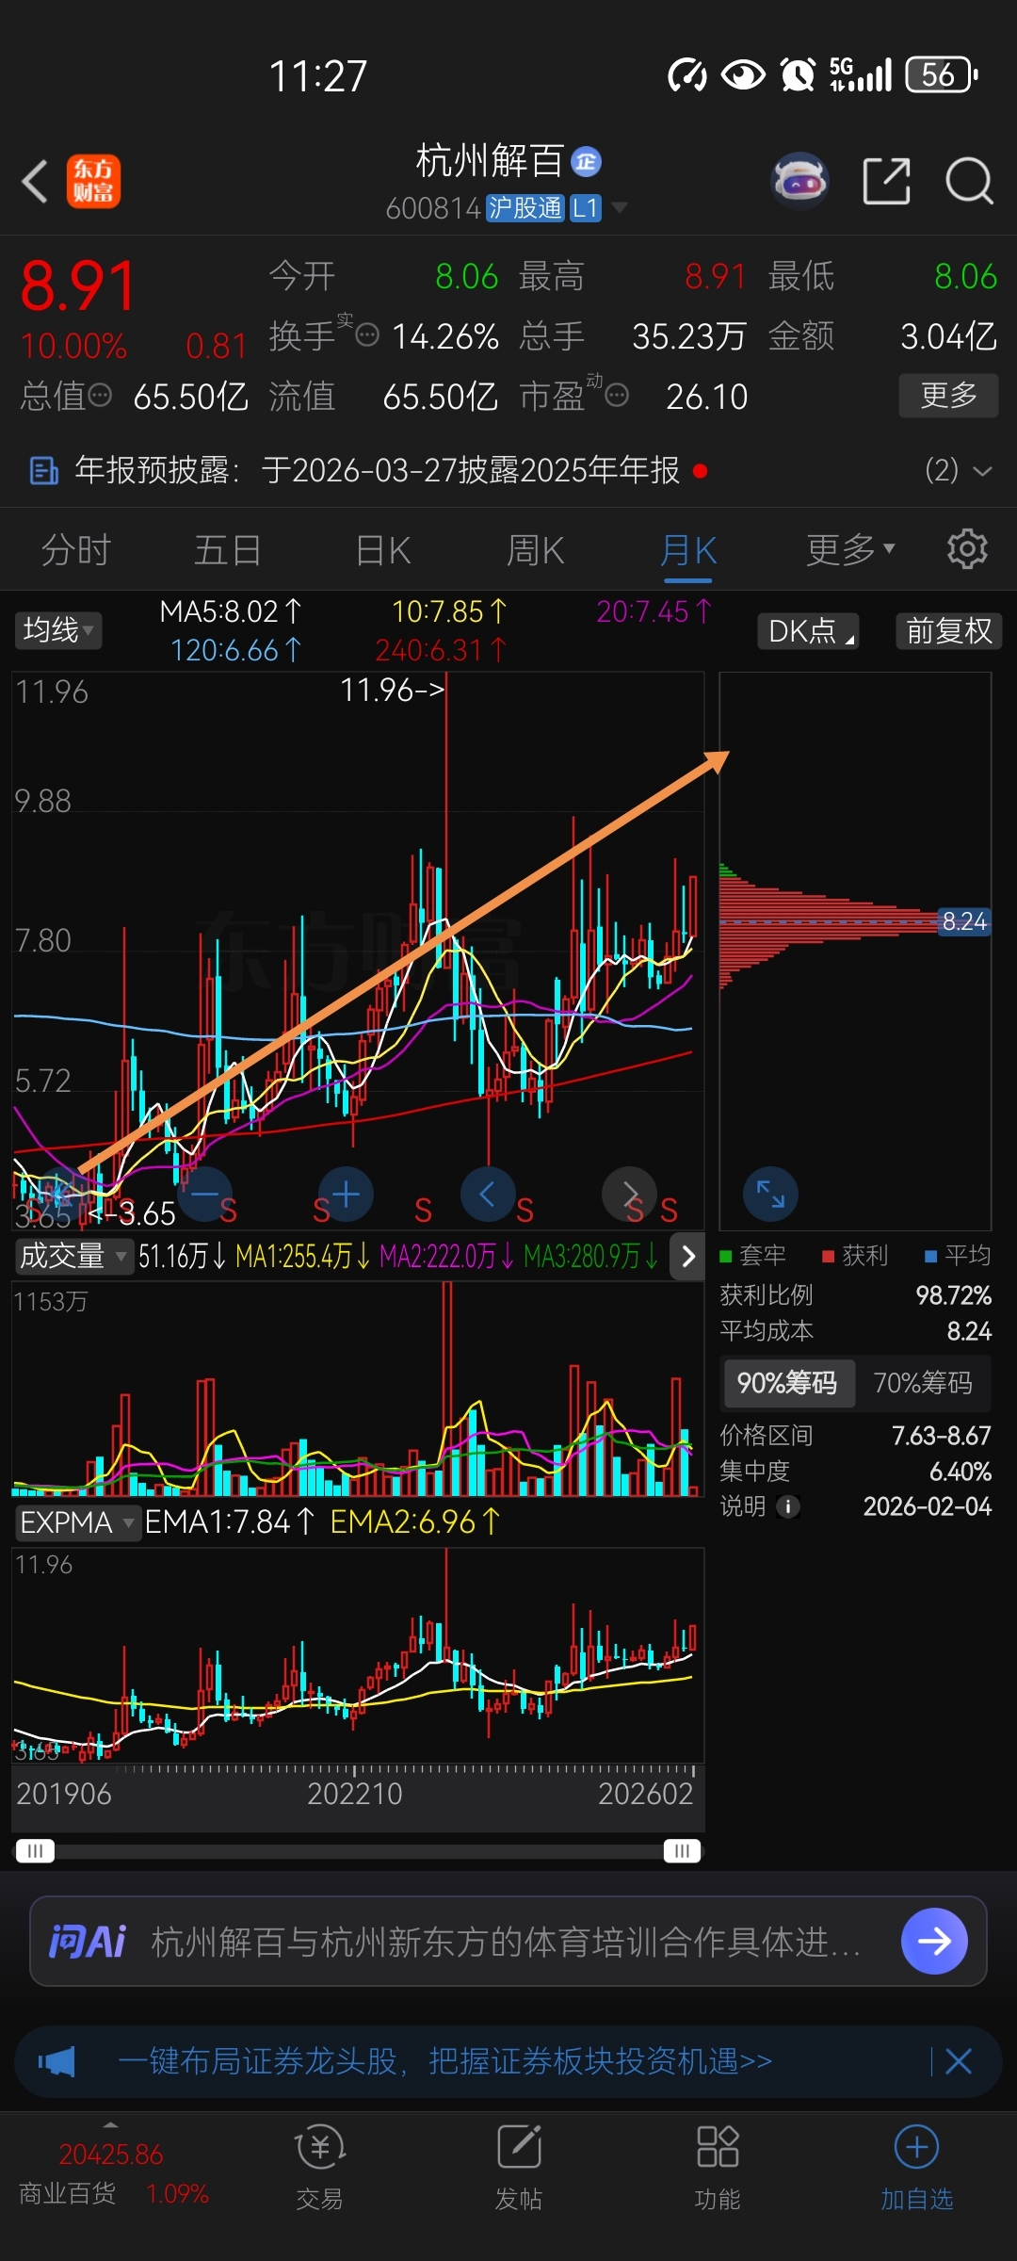This screenshot has height=2261, width=1017.
Task: Tap the 8.24 average cost marker
Action: point(964,921)
